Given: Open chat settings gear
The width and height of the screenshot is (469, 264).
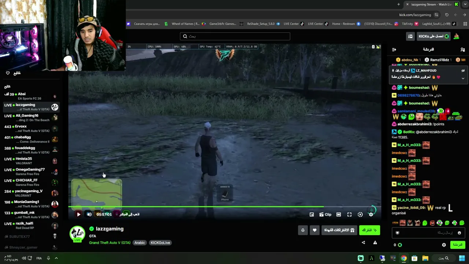Looking at the screenshot, I should (x=444, y=245).
